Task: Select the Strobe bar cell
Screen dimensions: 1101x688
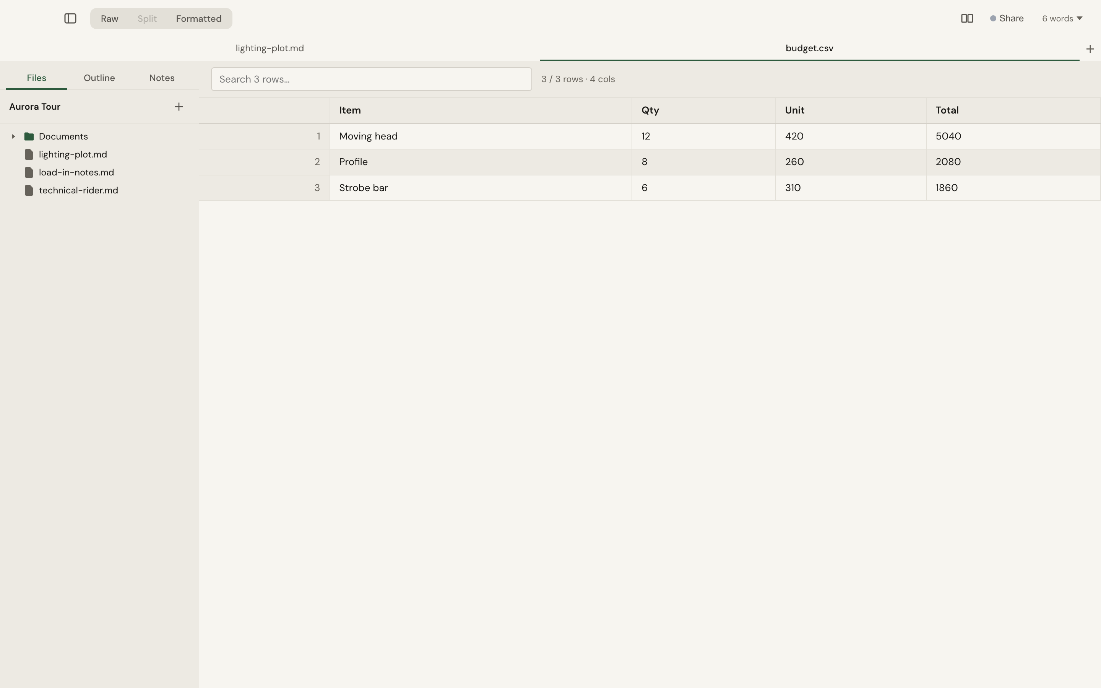Action: tap(481, 188)
